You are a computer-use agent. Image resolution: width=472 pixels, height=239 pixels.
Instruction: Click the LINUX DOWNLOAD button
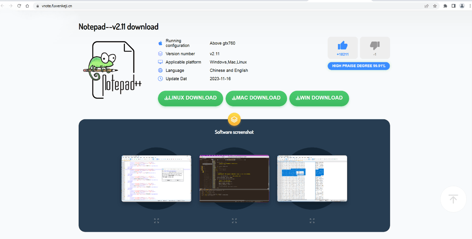tap(190, 98)
